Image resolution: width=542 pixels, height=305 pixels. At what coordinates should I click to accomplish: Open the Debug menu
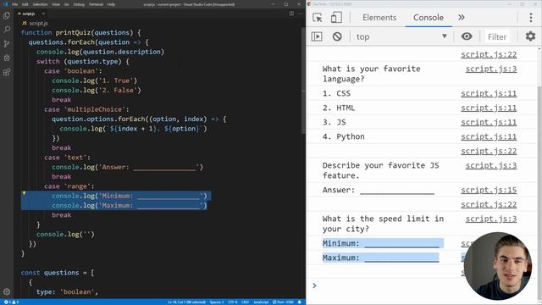(79, 4)
